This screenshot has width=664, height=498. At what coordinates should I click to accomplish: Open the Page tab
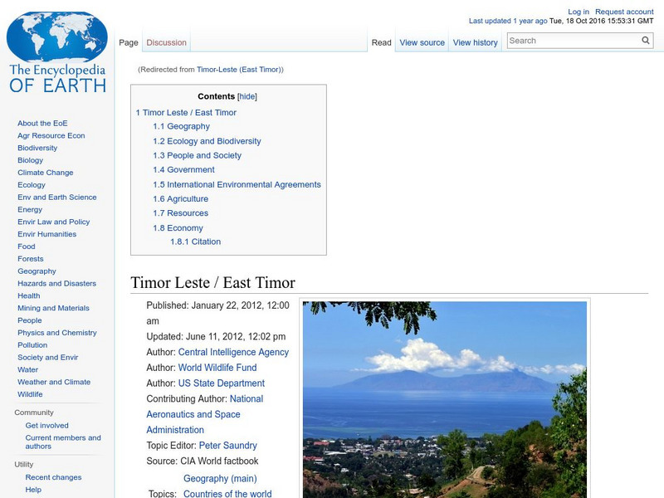coord(129,41)
